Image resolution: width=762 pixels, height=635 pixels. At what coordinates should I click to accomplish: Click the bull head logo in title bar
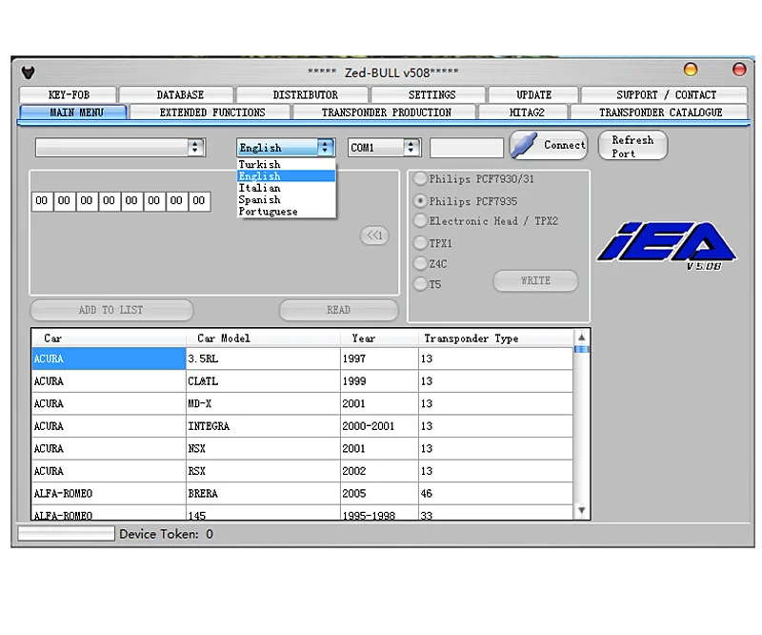pyautogui.click(x=29, y=72)
